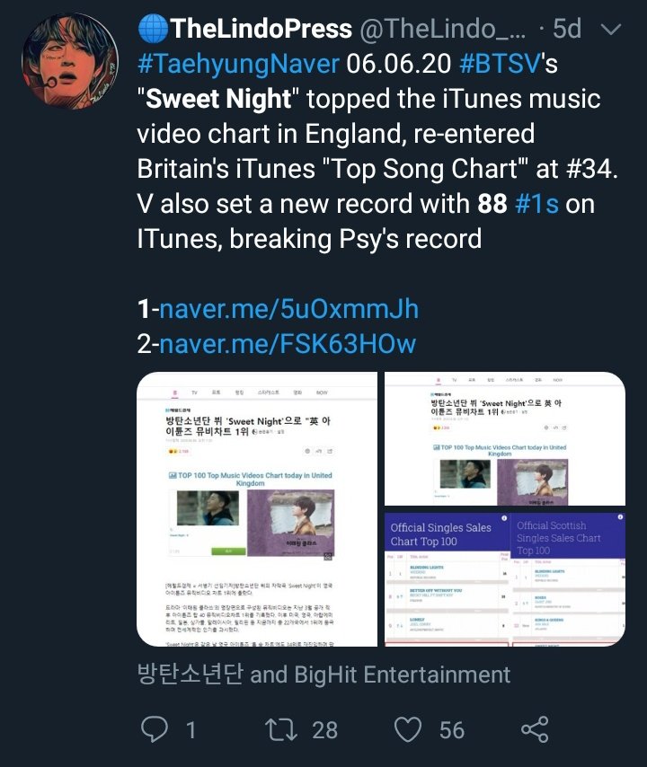View the Official Singles Sales Chart image

444,578
